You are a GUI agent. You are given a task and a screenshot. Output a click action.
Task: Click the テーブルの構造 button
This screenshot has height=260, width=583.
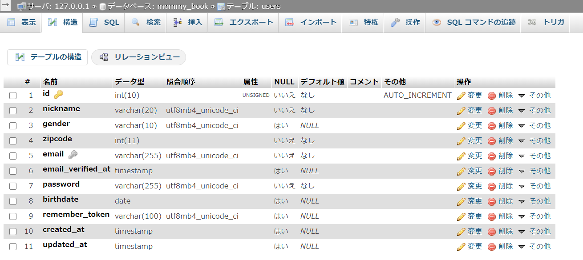click(x=48, y=57)
